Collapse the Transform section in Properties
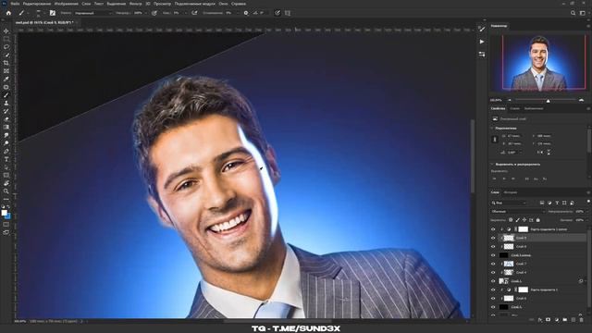592x333 pixels. [x=492, y=129]
